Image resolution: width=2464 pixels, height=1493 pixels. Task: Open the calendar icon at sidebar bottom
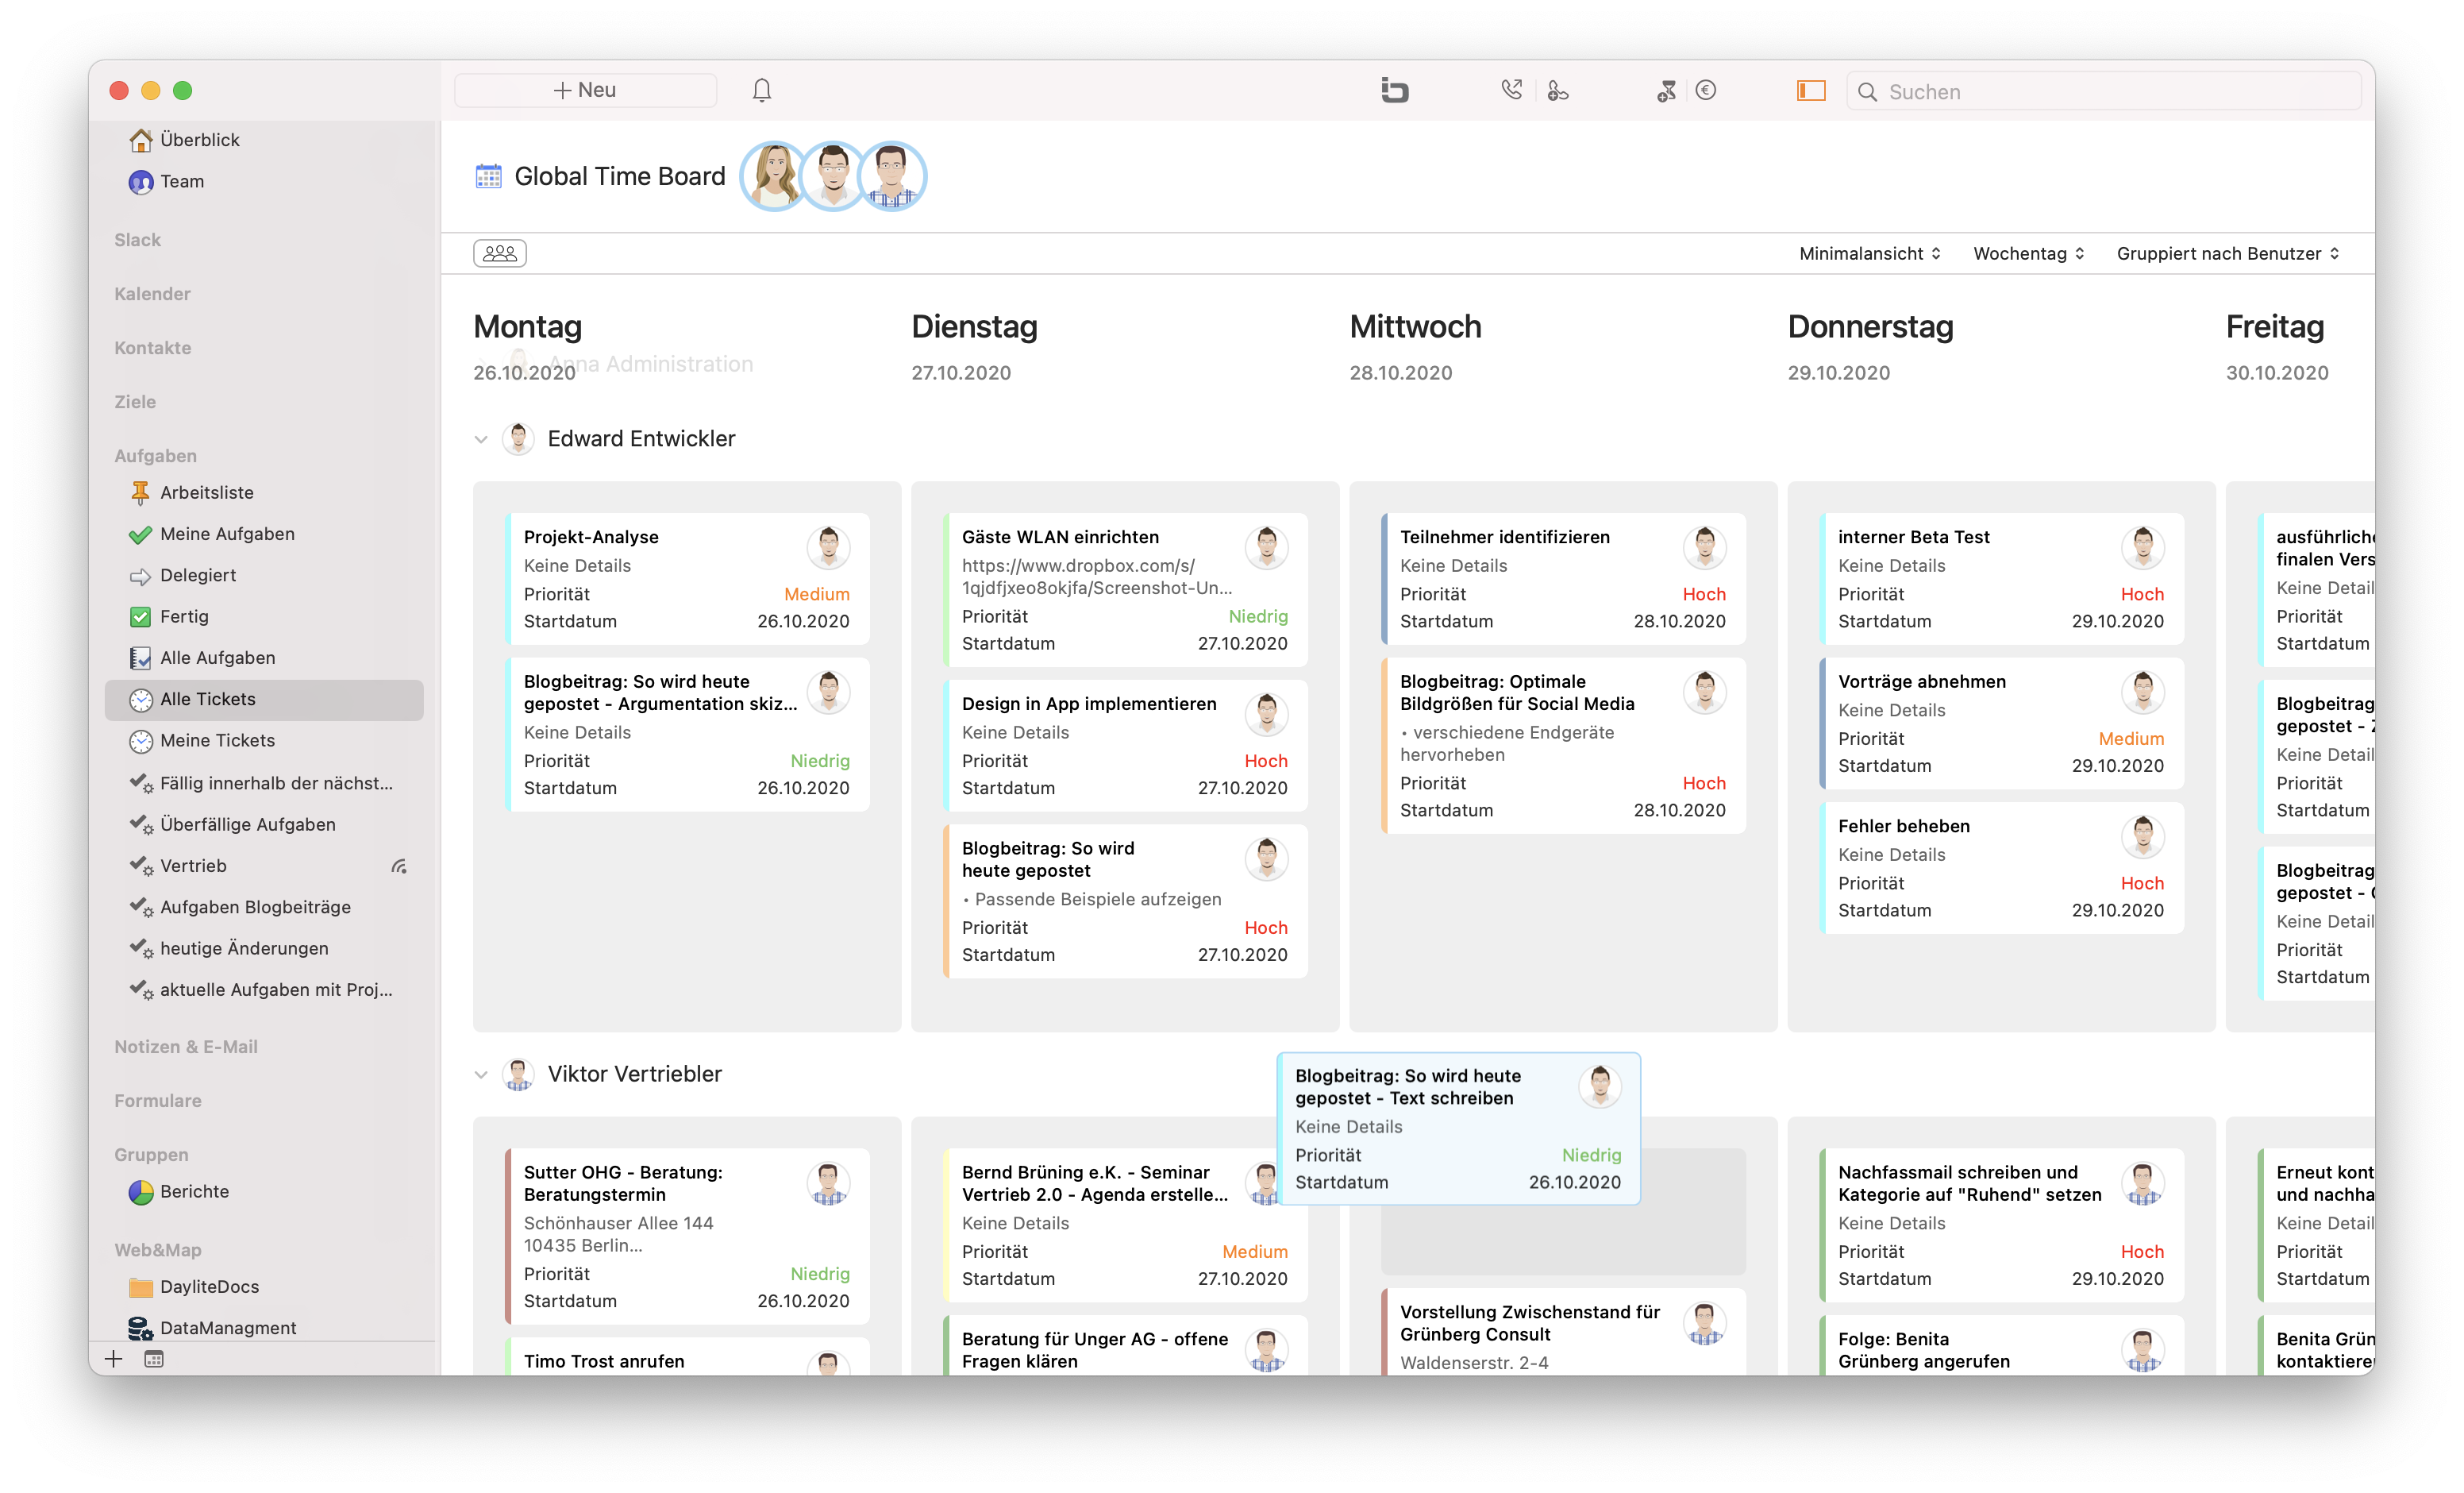coord(154,1359)
